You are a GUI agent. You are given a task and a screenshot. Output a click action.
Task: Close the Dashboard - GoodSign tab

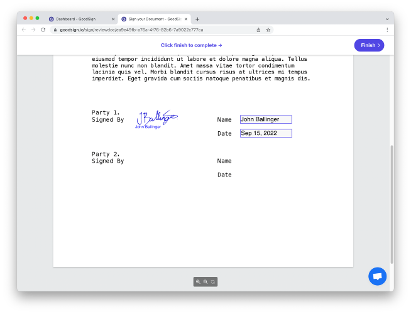tap(113, 19)
